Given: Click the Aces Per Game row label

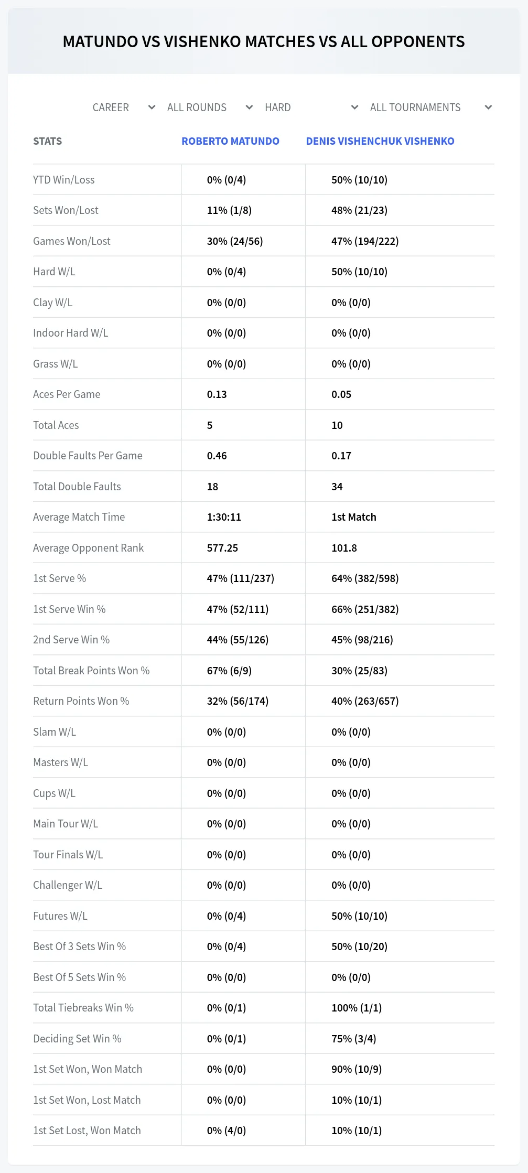Looking at the screenshot, I should click(67, 394).
